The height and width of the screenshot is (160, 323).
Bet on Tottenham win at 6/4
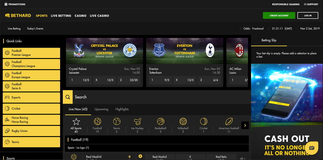tap(209, 80)
